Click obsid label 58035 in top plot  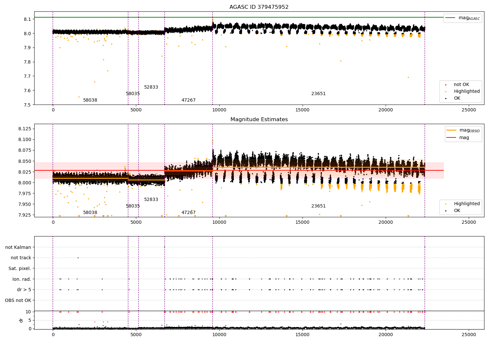tap(133, 94)
